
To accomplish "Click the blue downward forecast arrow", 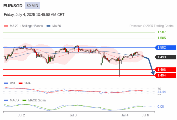I will point(150,65).
